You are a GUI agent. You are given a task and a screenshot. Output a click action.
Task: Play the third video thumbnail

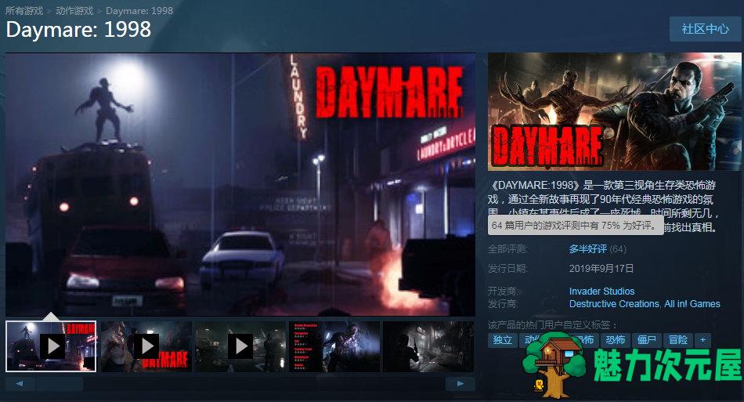point(240,346)
